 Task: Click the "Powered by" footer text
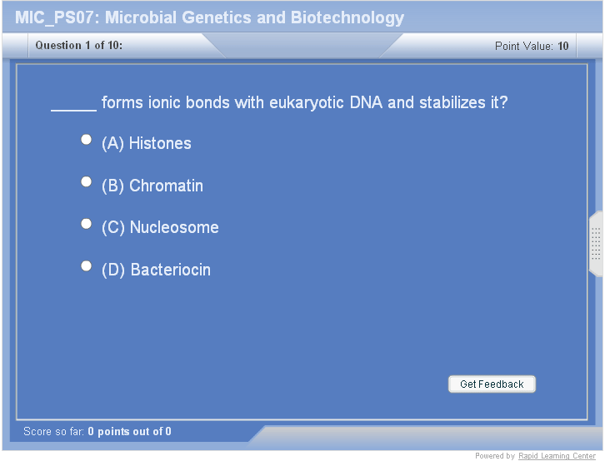[x=495, y=456]
